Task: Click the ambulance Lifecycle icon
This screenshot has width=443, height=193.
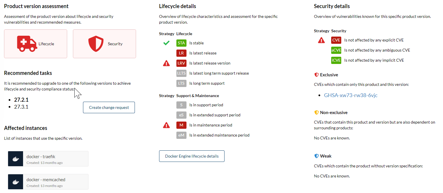Action: click(27, 44)
